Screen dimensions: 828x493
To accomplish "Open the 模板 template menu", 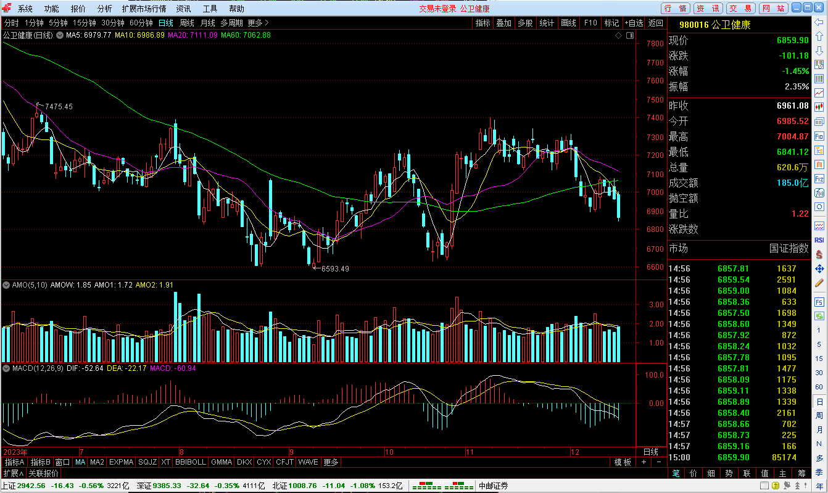I will (x=623, y=462).
